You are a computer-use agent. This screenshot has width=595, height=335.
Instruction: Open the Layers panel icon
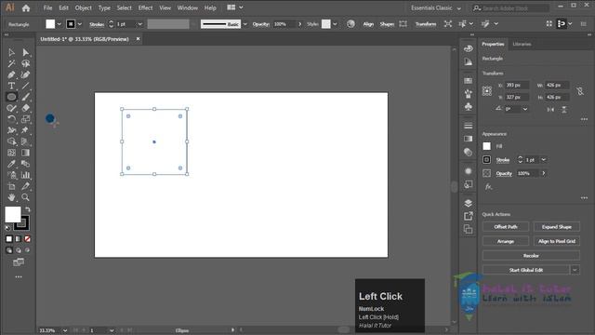pos(469,203)
